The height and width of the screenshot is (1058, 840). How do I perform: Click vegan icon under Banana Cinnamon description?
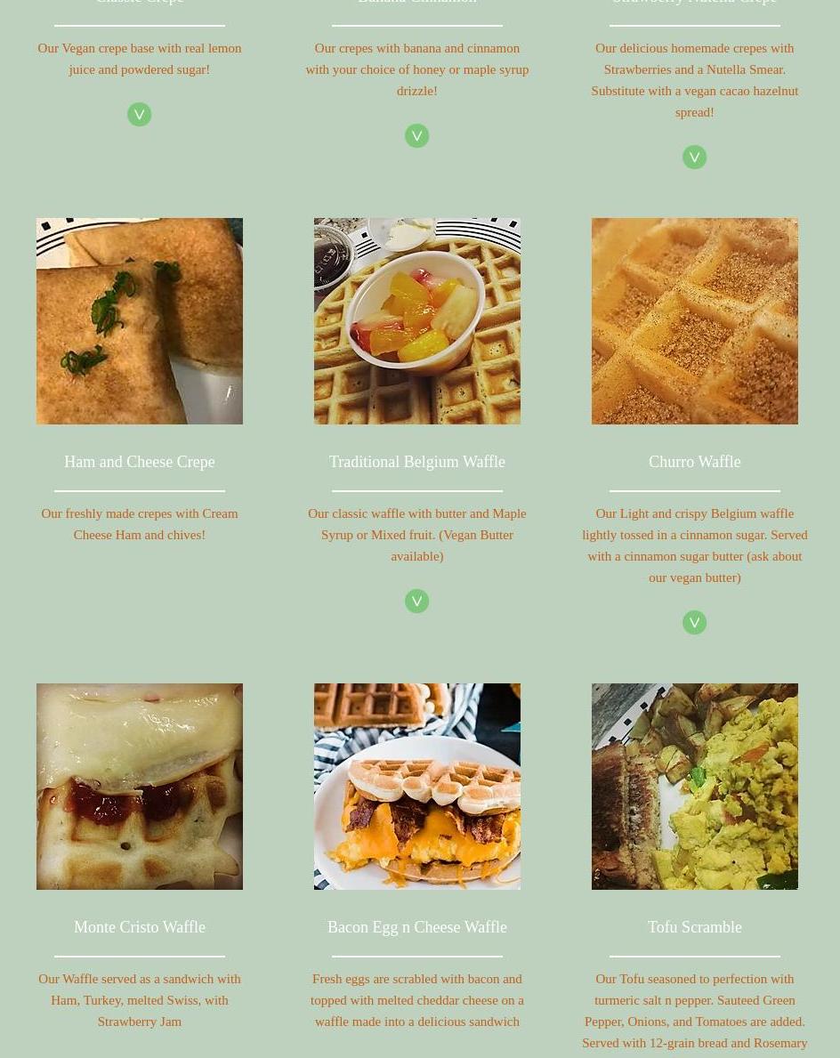417,135
